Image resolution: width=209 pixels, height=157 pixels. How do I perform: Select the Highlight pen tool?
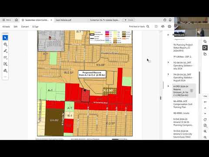coord(5,51)
